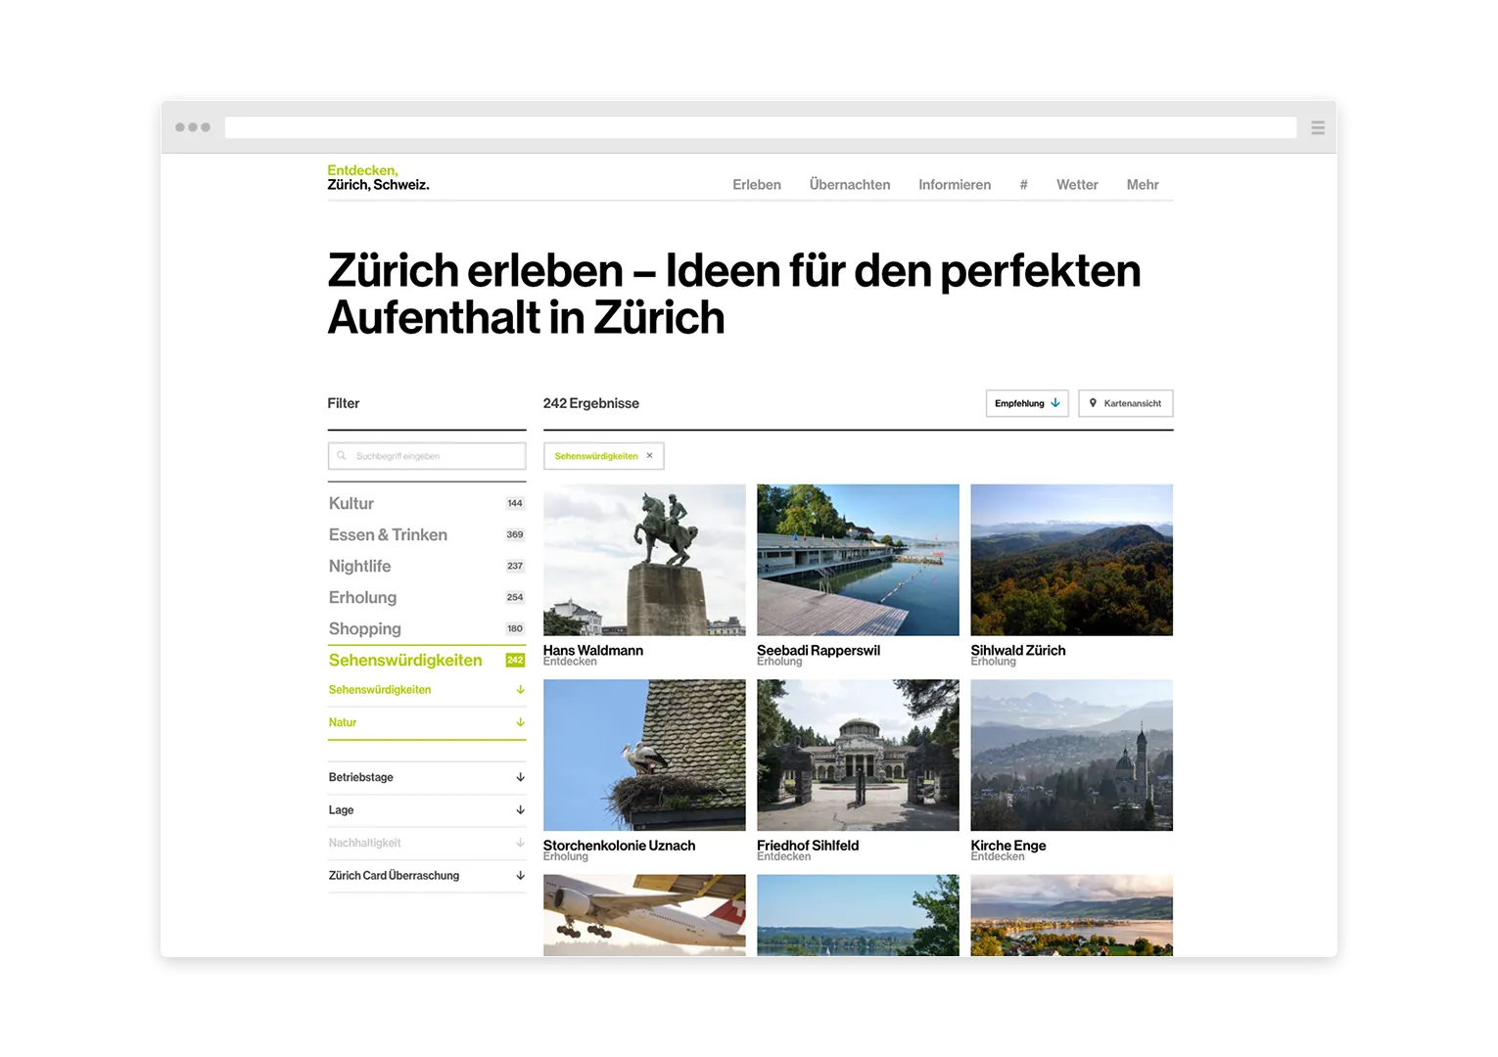
Task: Select the Nightlife category filter
Action: (x=359, y=566)
